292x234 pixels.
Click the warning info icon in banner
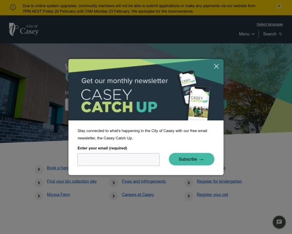[13, 7]
